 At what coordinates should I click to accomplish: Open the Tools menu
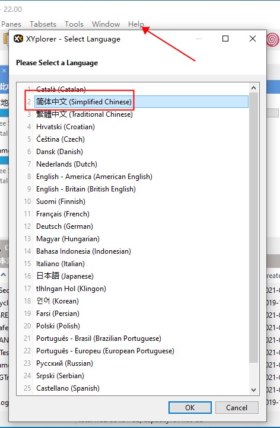point(74,24)
